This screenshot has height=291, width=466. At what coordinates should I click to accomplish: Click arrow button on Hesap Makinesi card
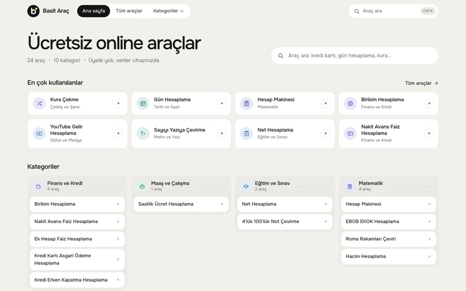326,104
